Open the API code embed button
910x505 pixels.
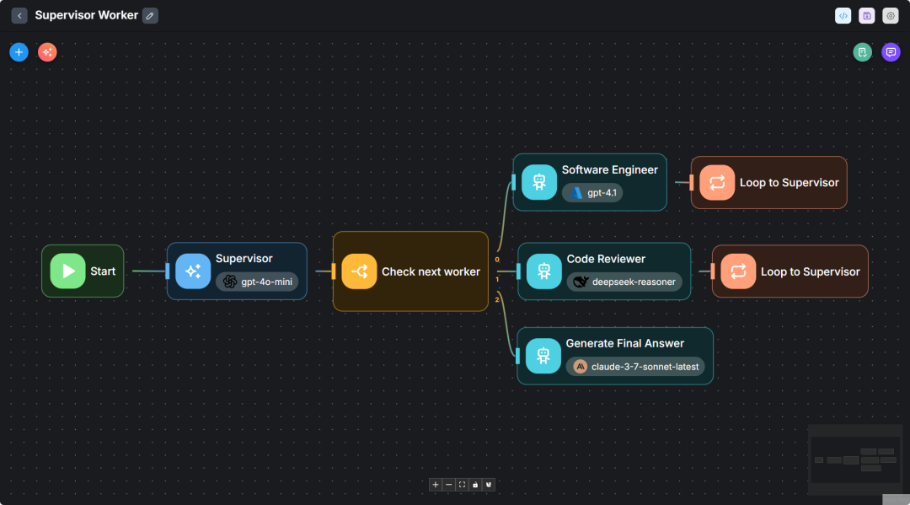click(843, 16)
